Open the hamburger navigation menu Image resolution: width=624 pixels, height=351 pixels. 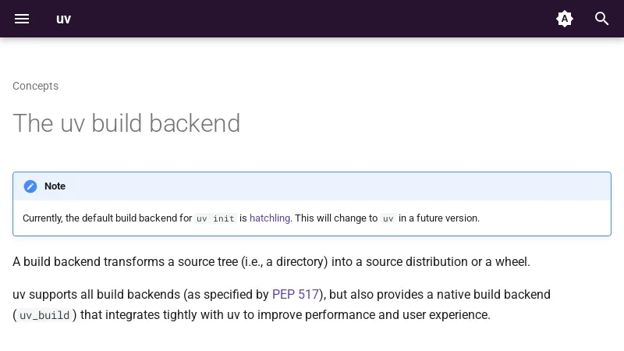tap(22, 19)
